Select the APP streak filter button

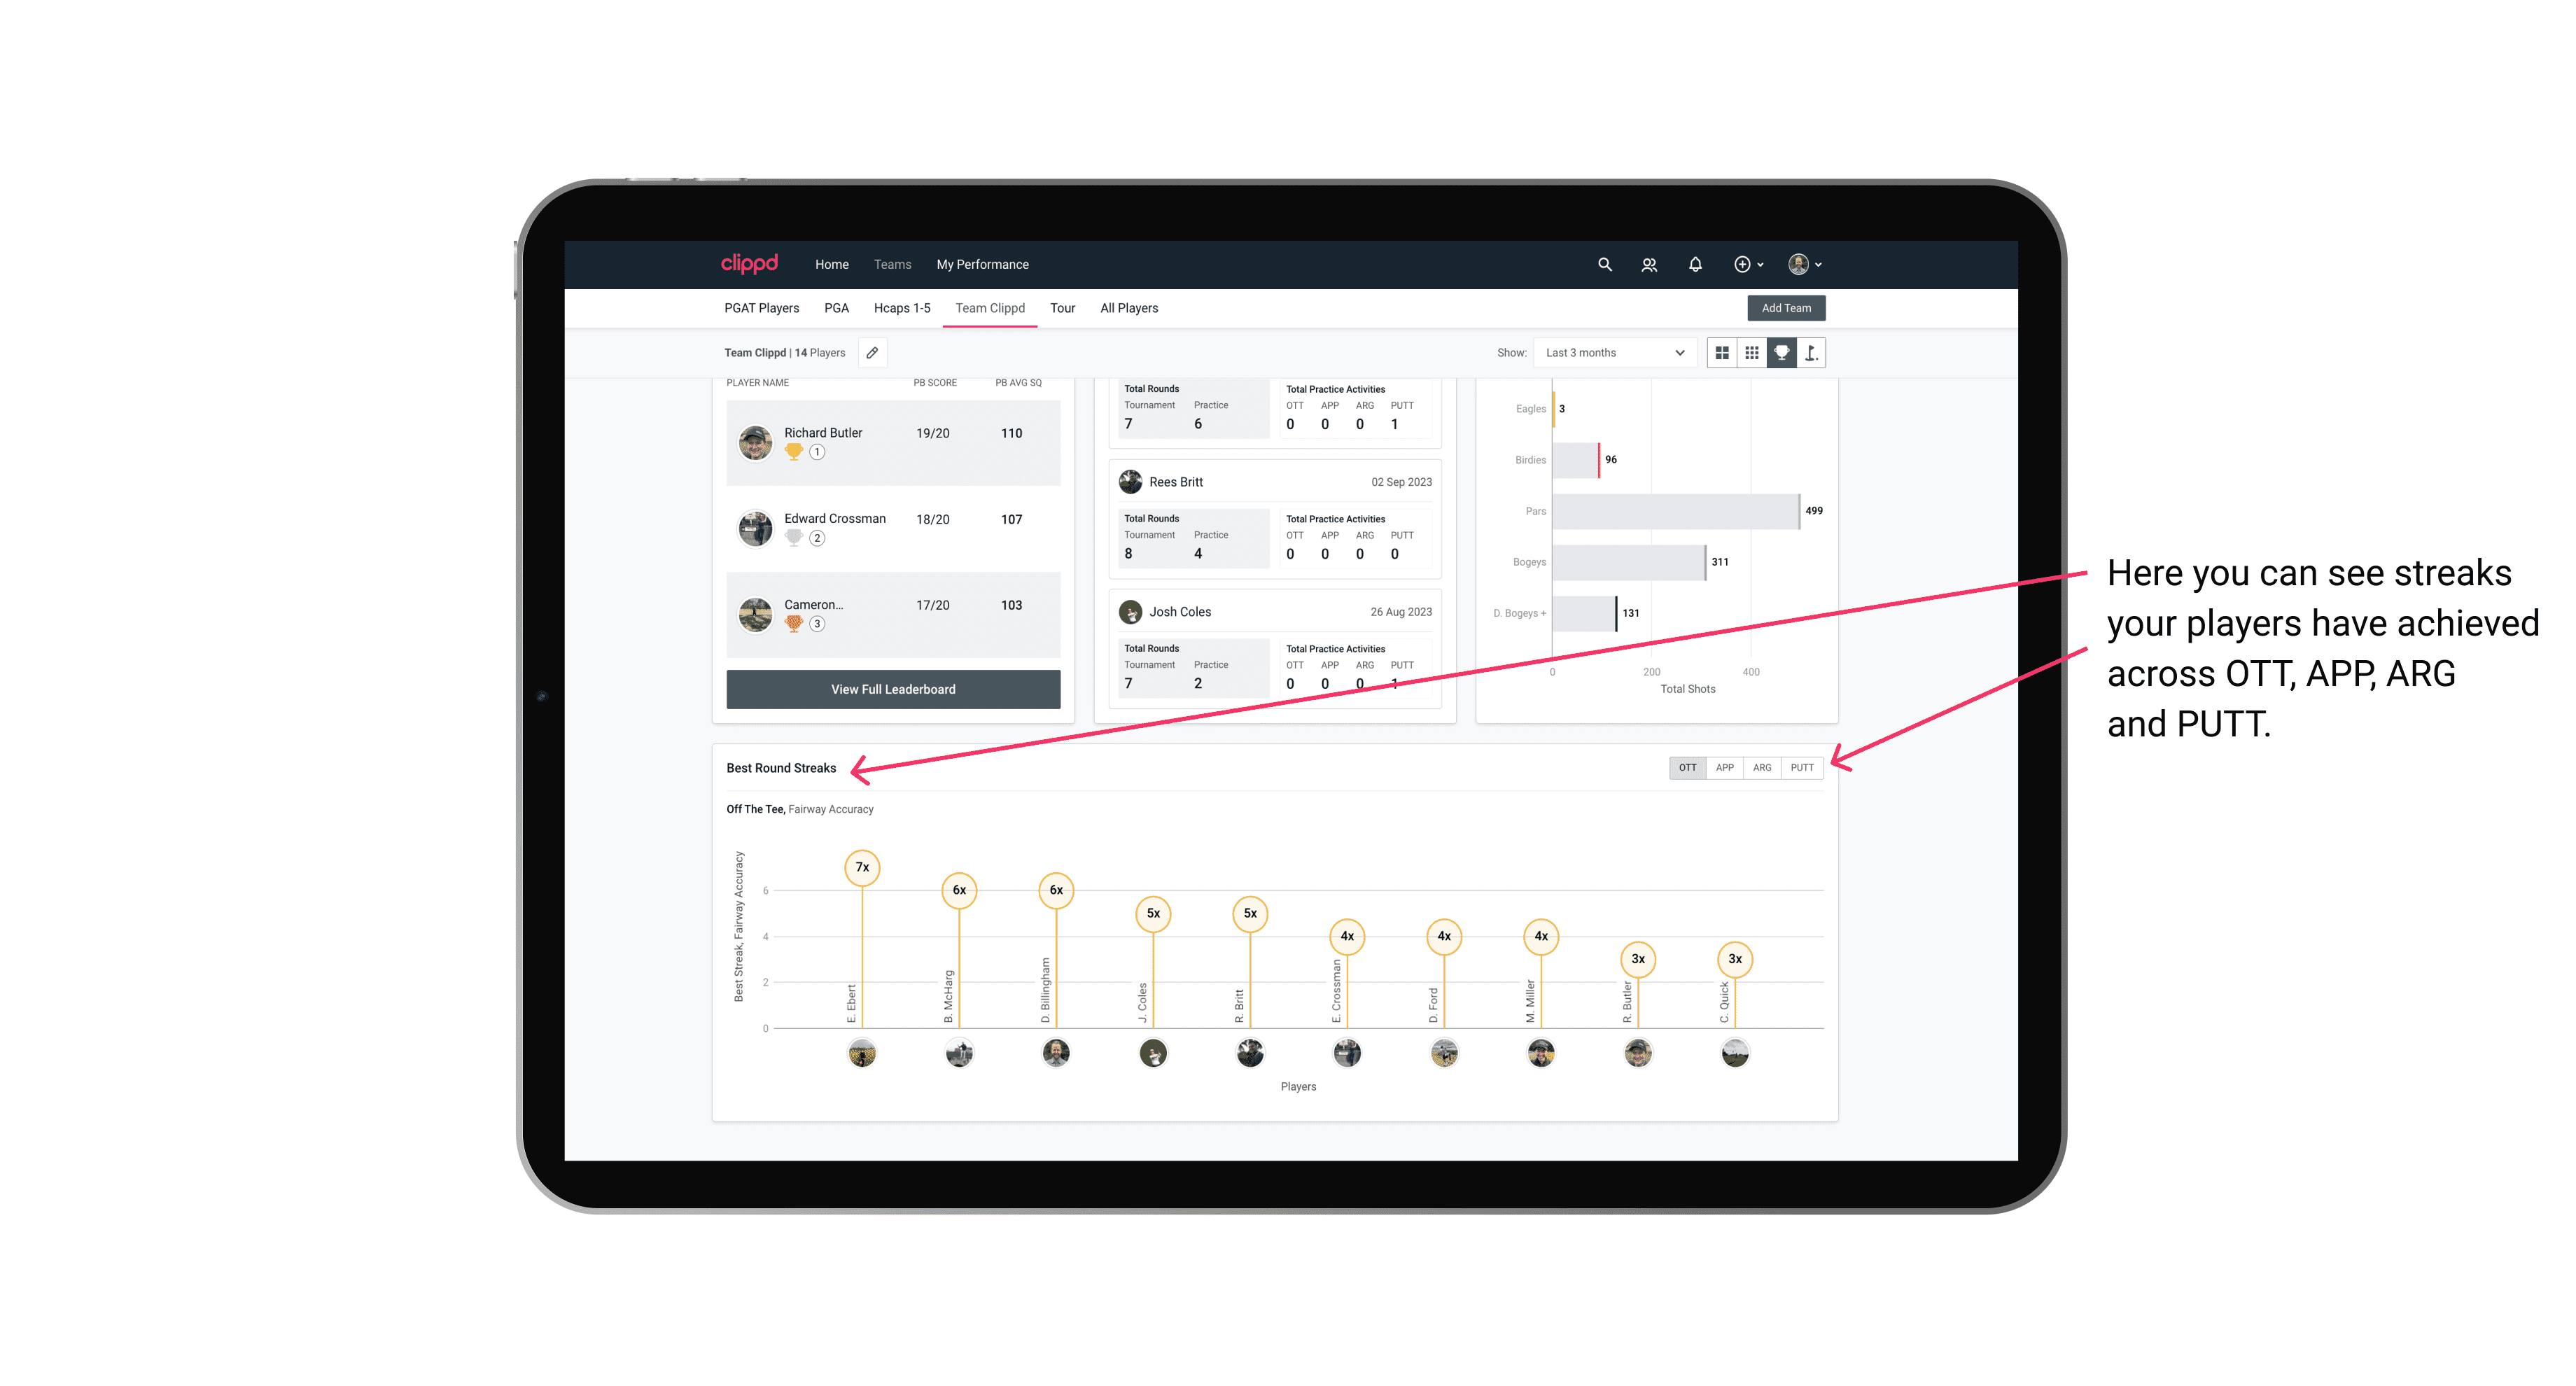1723,768
